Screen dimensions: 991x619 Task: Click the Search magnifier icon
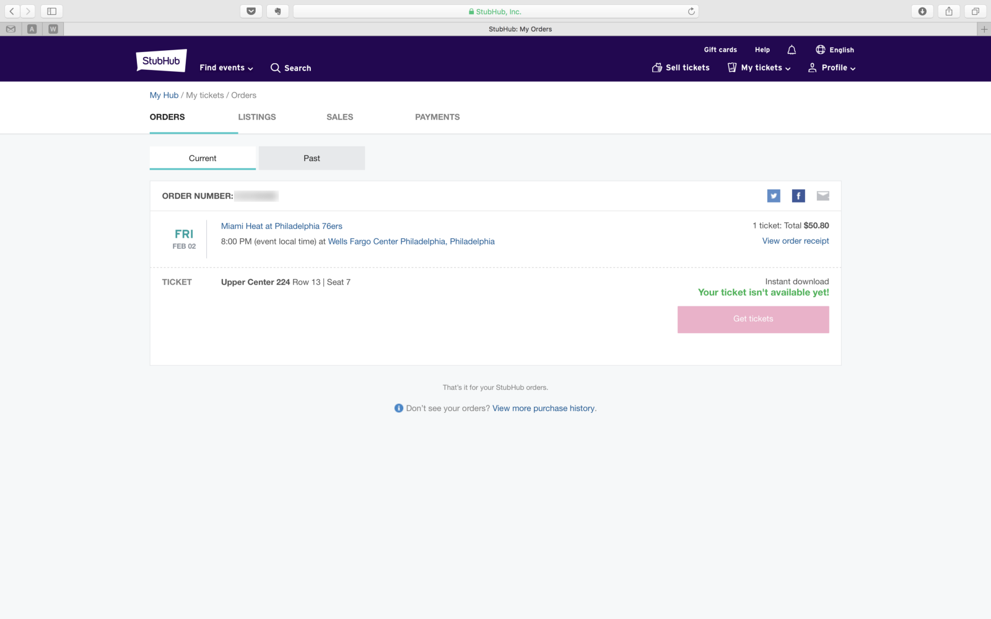tap(276, 68)
